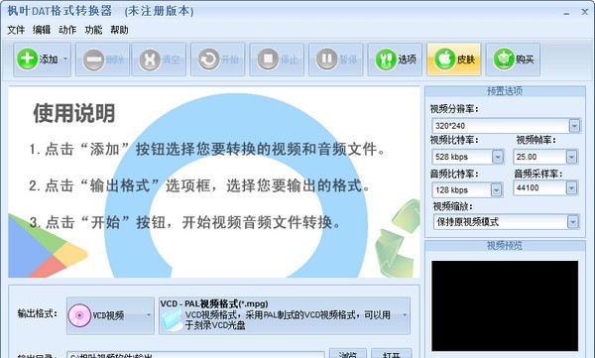The width and height of the screenshot is (595, 358).
Task: Click the output directory path field
Action: (x=195, y=355)
